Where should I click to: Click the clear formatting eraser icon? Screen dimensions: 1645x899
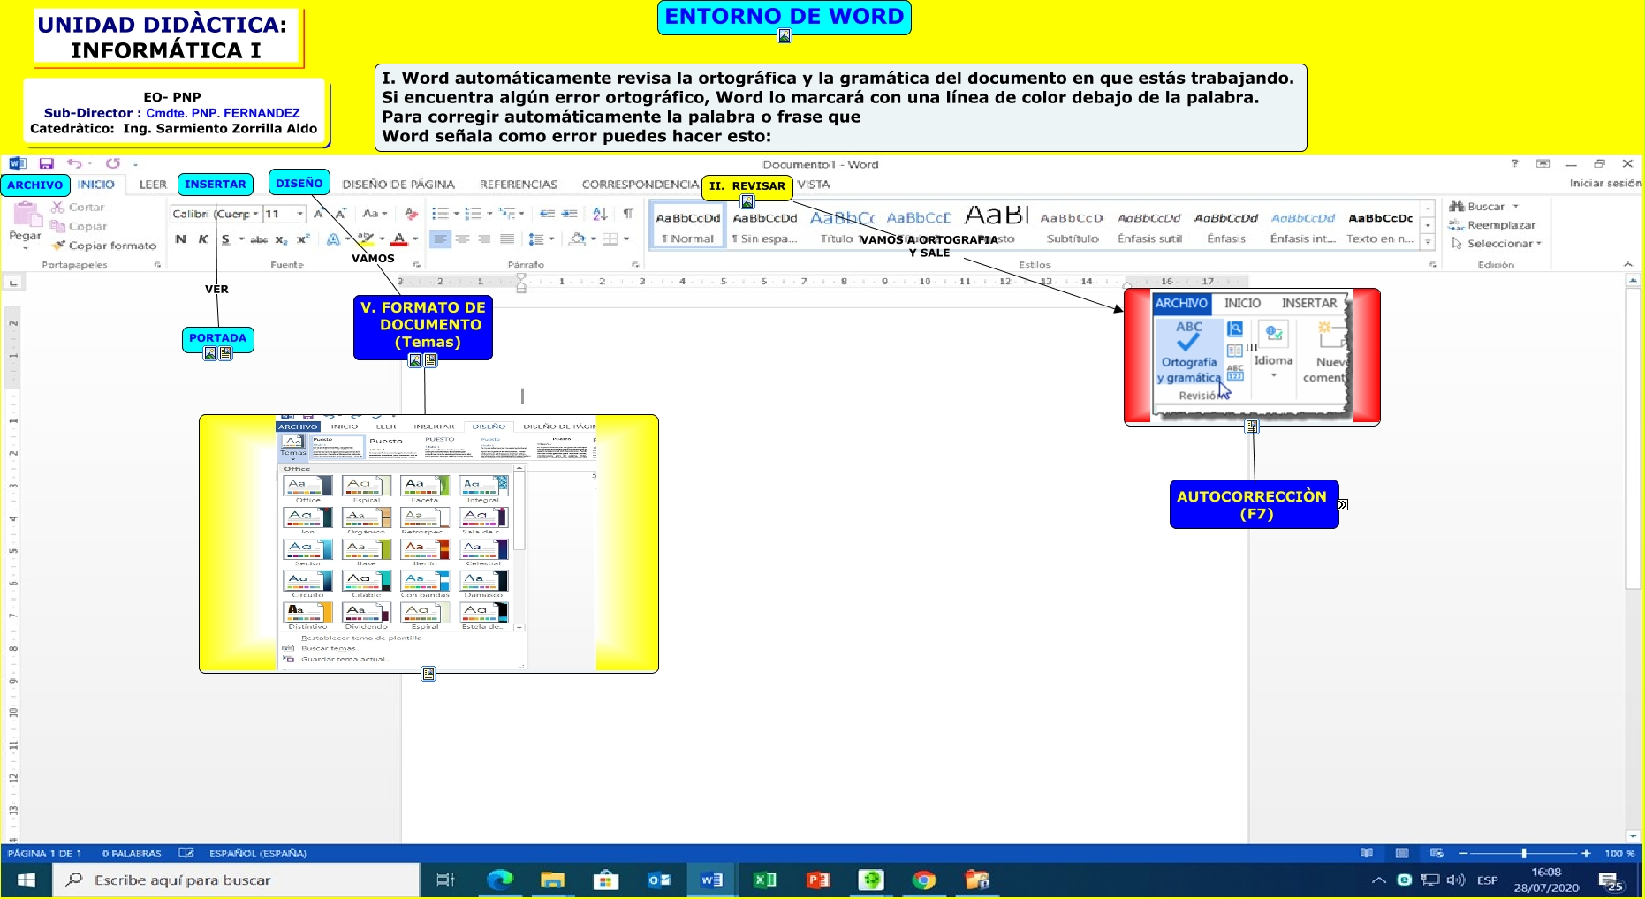[411, 214]
